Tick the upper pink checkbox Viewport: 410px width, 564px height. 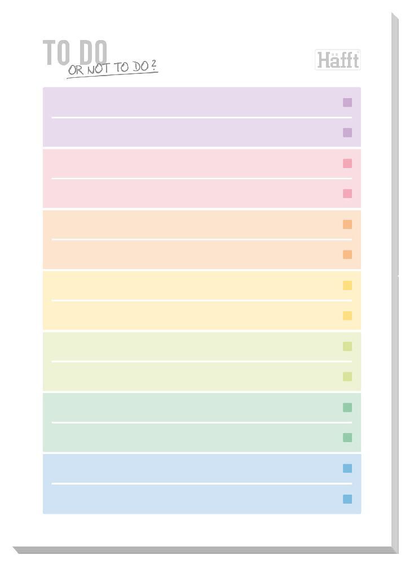(x=347, y=164)
